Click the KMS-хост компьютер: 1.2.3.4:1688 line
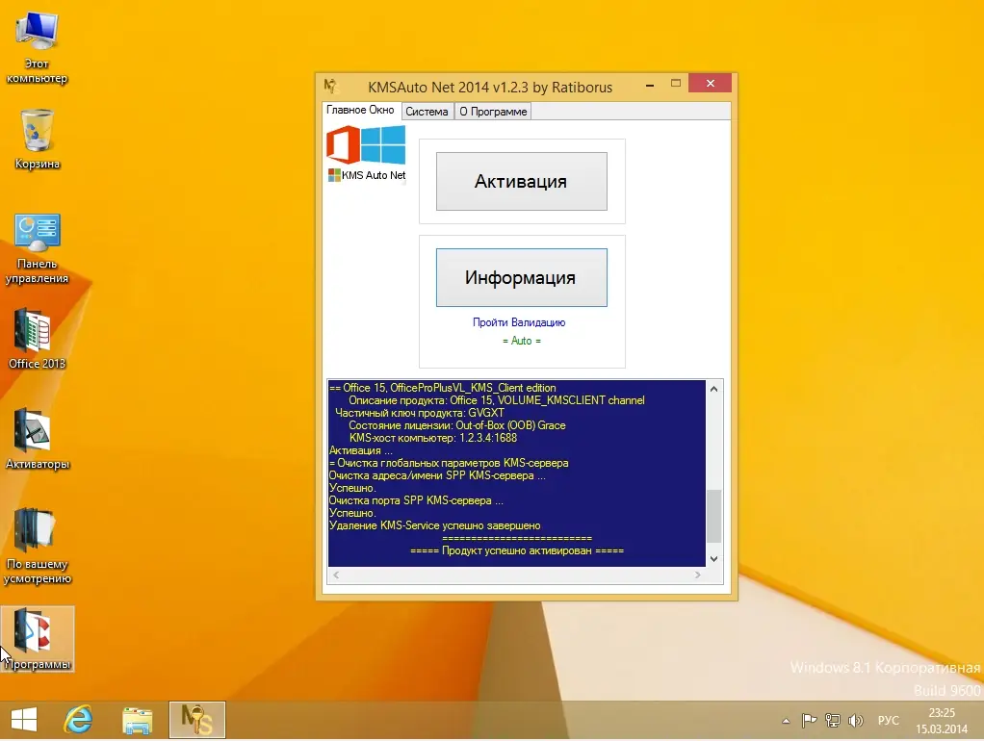The width and height of the screenshot is (984, 741). coord(433,437)
